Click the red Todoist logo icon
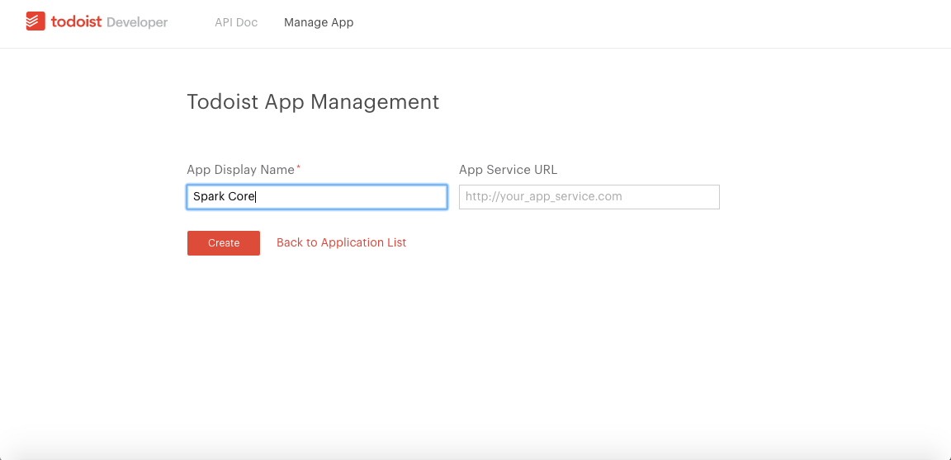Image resolution: width=951 pixels, height=460 pixels. point(35,22)
